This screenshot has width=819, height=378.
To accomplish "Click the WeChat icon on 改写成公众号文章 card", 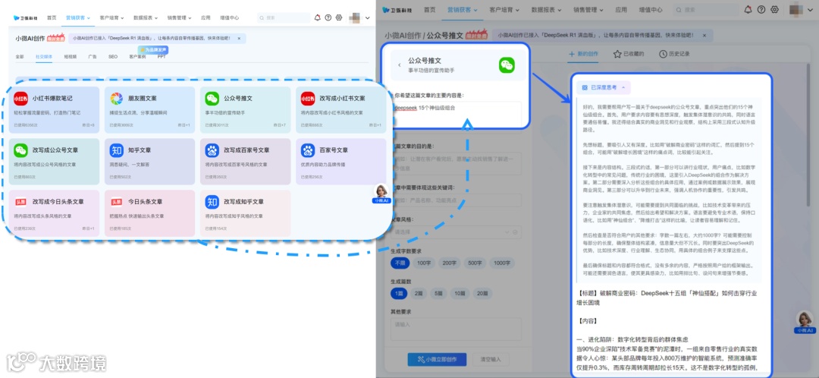I will pyautogui.click(x=21, y=150).
